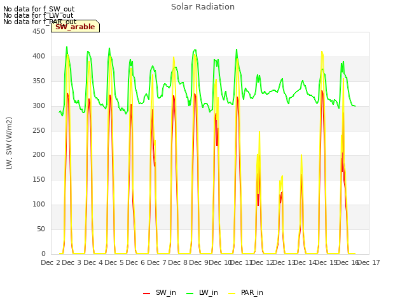Click the Dec 2 x-axis label
The width and height of the screenshot is (407, 305).
coord(51,262)
